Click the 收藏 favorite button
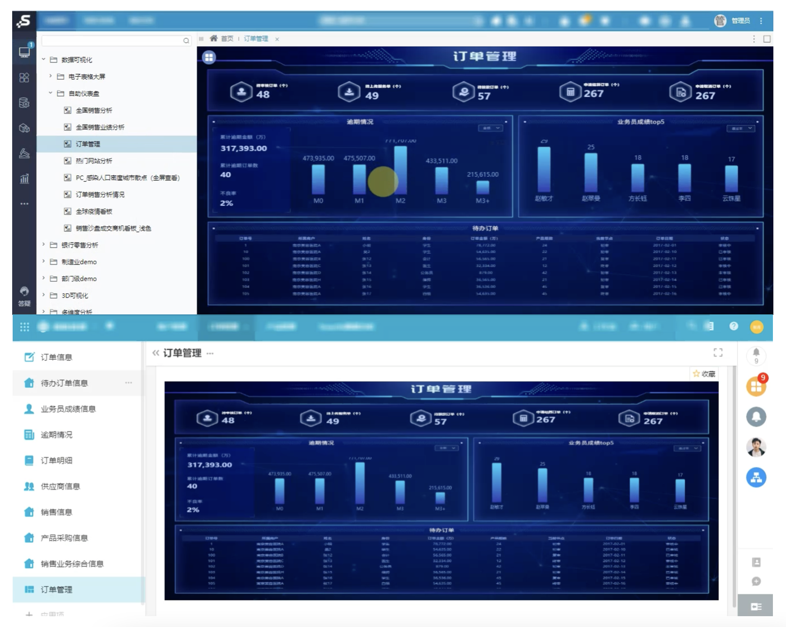The height and width of the screenshot is (627, 786). point(704,373)
